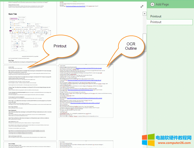
Task: Select the highlighted second Printout page
Action: tap(156, 22)
